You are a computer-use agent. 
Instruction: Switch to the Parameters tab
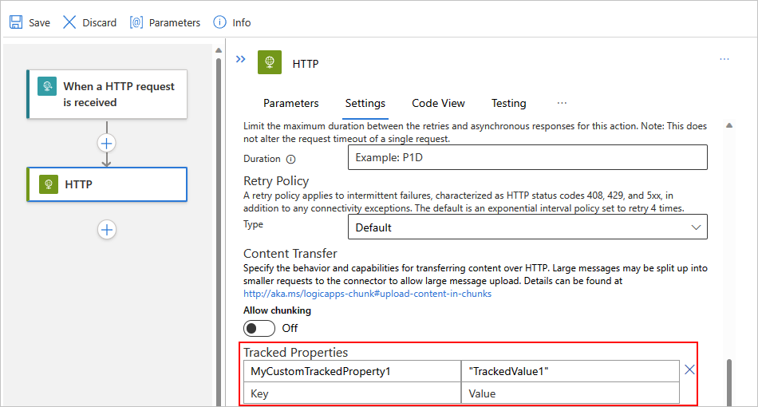coord(290,103)
